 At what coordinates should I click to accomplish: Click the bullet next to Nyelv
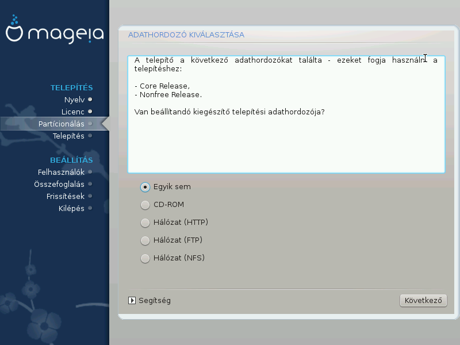pyautogui.click(x=90, y=99)
